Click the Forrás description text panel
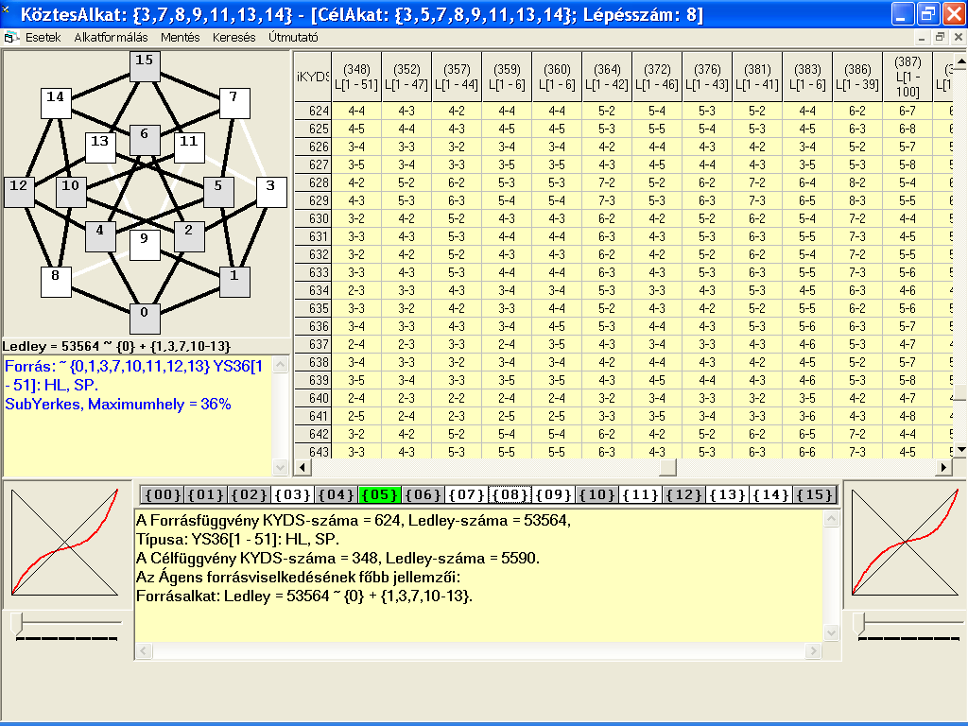The width and height of the screenshot is (968, 726). pyautogui.click(x=137, y=416)
